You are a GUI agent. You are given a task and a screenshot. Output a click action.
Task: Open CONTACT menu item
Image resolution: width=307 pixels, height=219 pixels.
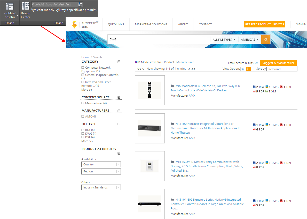(x=205, y=24)
